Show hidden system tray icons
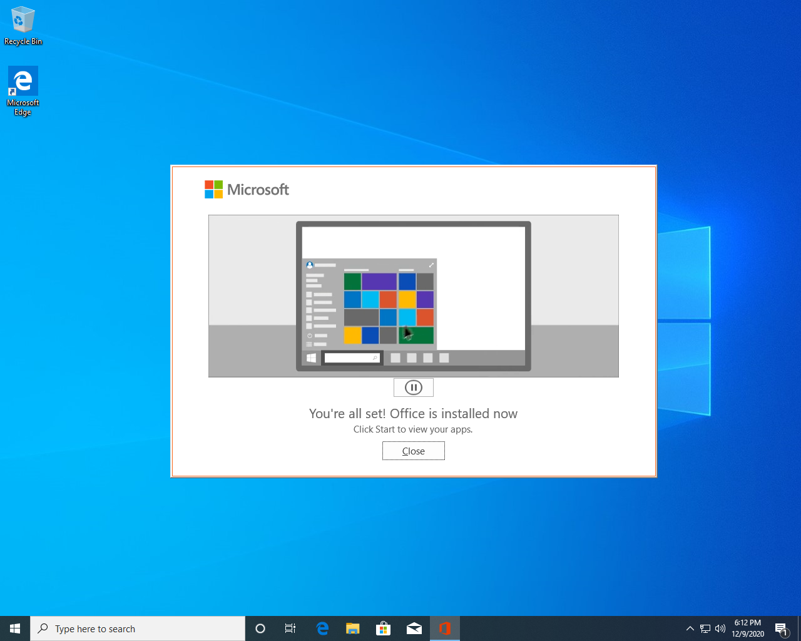Image resolution: width=801 pixels, height=641 pixels. point(690,628)
